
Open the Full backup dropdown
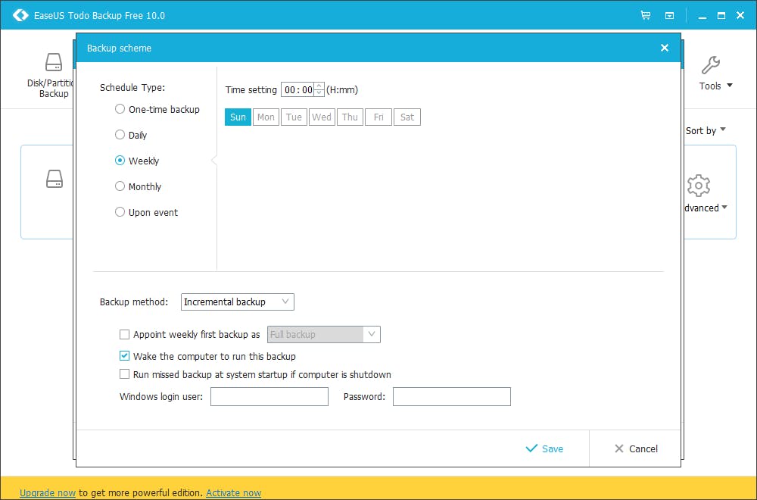coord(324,334)
